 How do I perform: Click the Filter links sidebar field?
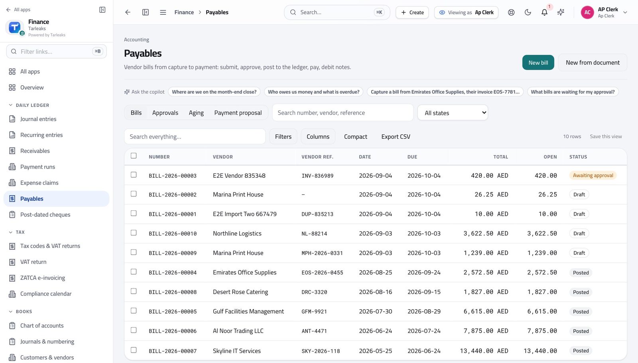tap(56, 51)
